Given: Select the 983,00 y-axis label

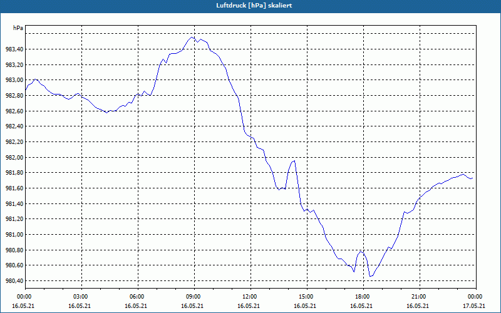Looking at the screenshot, I should pos(14,80).
